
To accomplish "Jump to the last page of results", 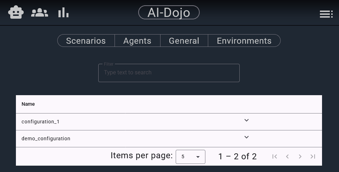I will [313, 156].
